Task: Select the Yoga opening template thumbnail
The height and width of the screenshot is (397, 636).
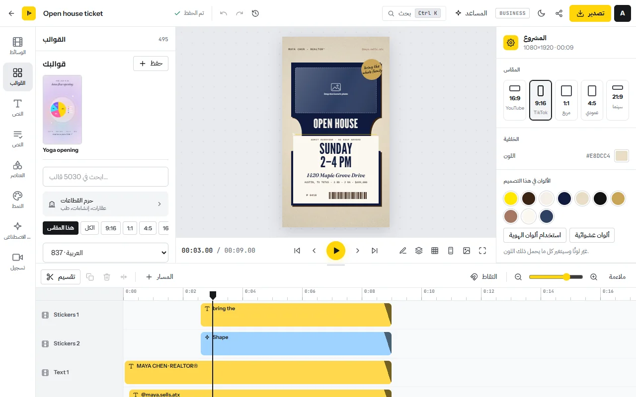Action: (x=63, y=110)
